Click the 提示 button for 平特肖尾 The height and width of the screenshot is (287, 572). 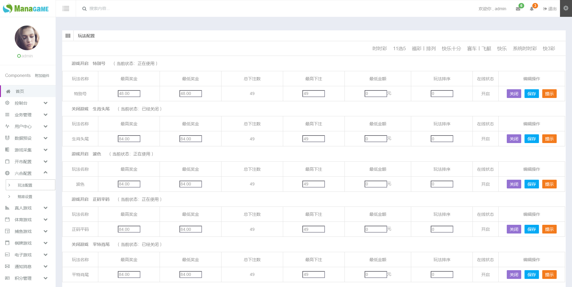549,275
